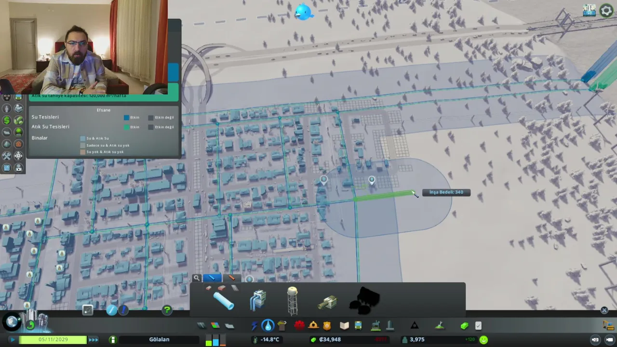Open the Parks and Plazas menu
The image size is (617, 347).
click(x=376, y=326)
